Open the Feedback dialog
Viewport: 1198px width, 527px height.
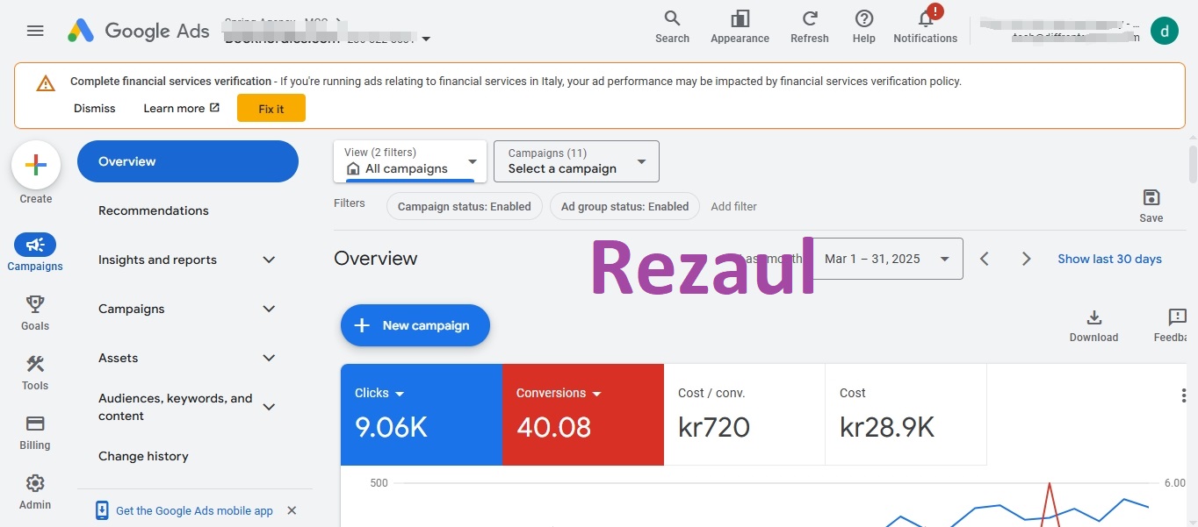[1172, 324]
